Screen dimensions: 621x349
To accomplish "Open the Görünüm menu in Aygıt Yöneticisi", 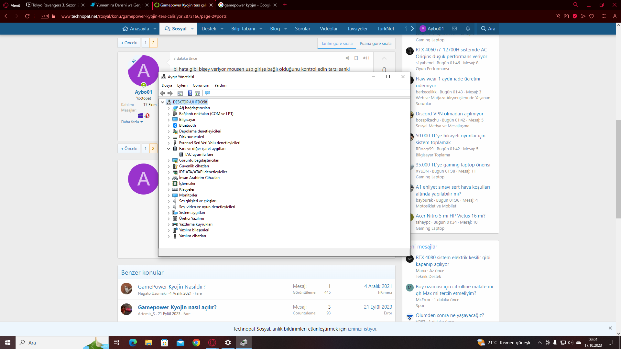I will pos(201,85).
